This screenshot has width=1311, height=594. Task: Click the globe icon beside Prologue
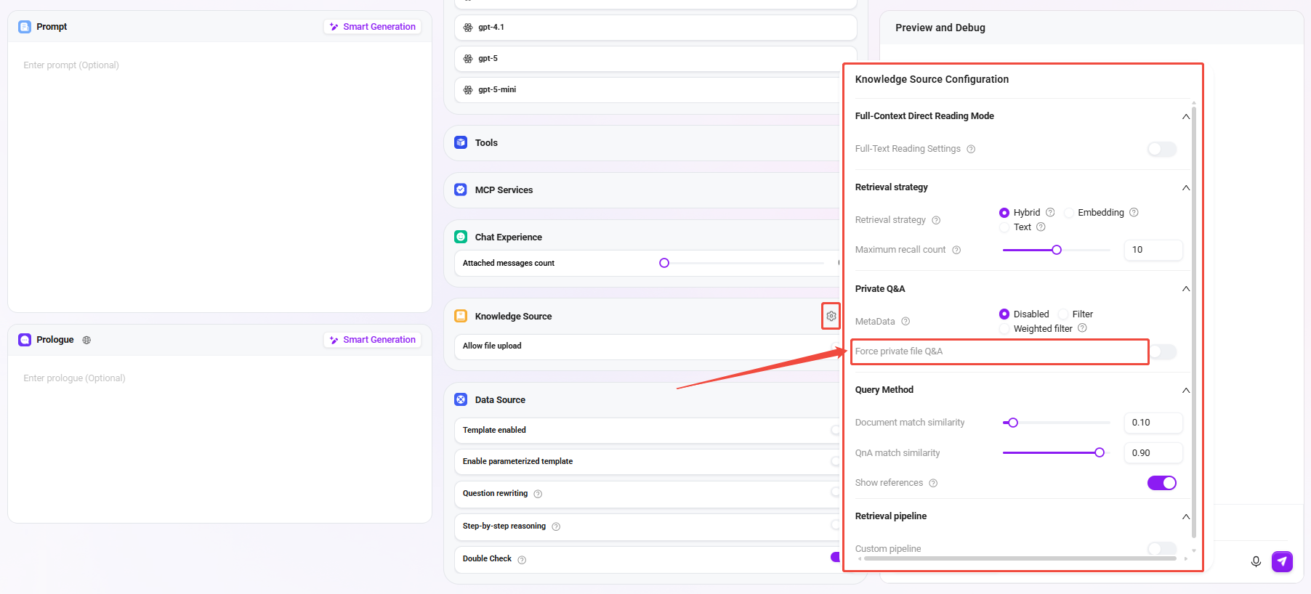point(86,340)
